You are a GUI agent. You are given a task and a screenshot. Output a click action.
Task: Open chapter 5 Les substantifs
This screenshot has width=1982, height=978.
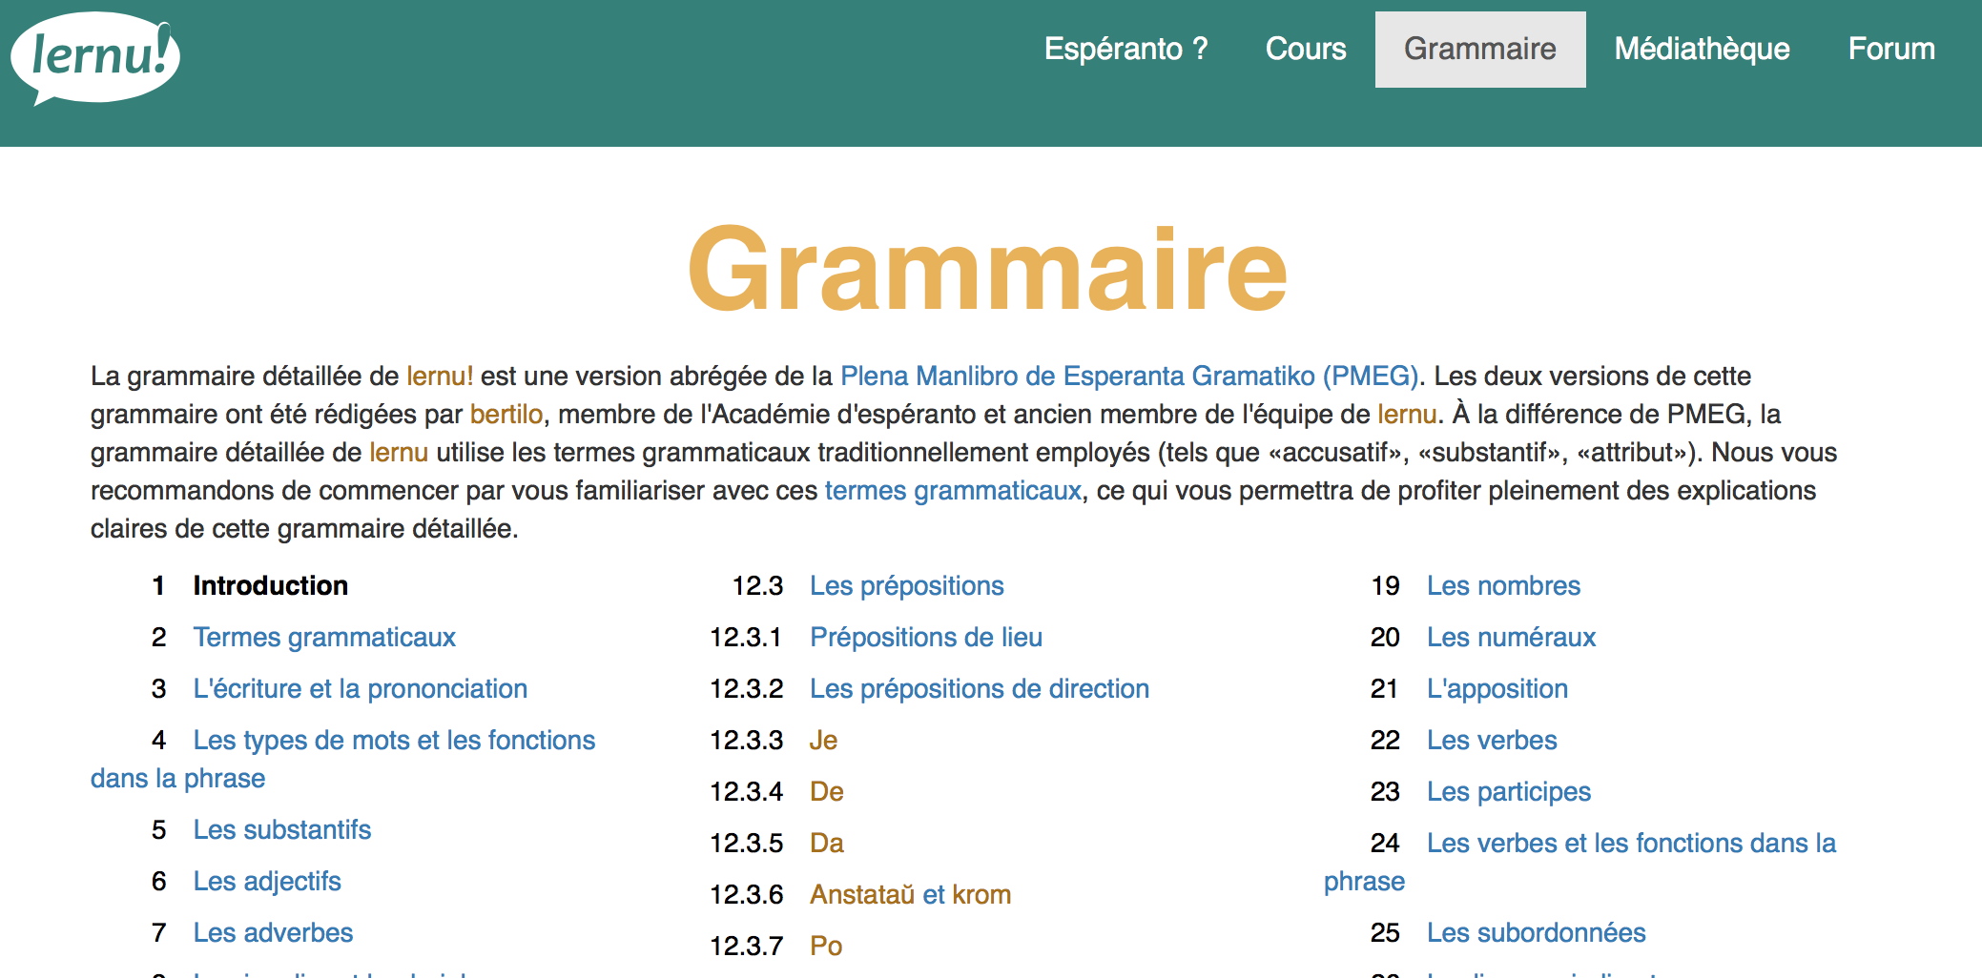point(282,829)
